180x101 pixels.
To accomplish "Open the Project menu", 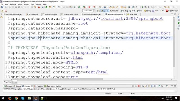I will click(x=26, y=4).
